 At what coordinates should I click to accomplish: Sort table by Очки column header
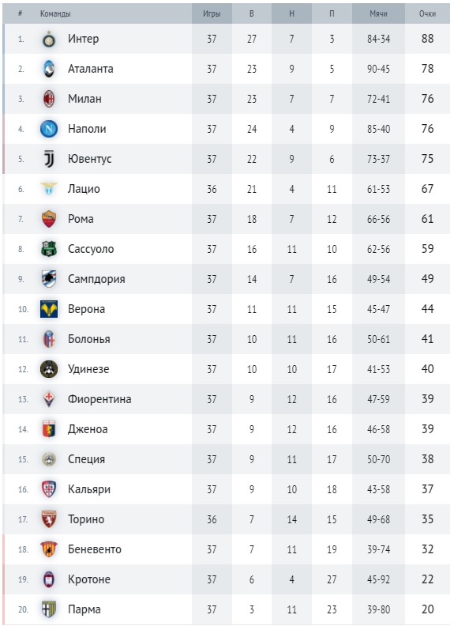click(x=427, y=13)
